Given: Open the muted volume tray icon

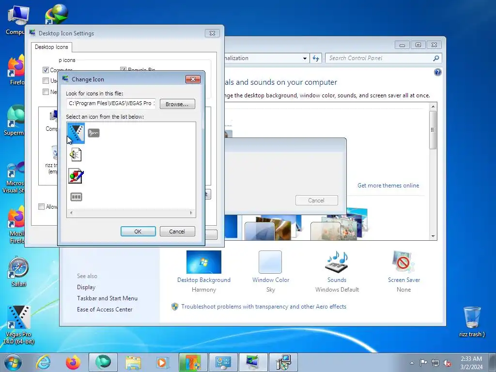Looking at the screenshot, I should click(447, 363).
